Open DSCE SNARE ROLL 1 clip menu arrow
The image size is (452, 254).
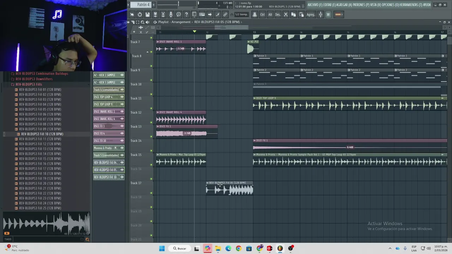pyautogui.click(x=158, y=42)
